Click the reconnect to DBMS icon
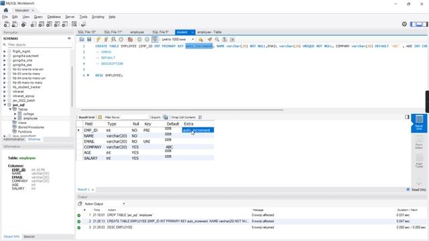The image size is (429, 241). coord(83,24)
